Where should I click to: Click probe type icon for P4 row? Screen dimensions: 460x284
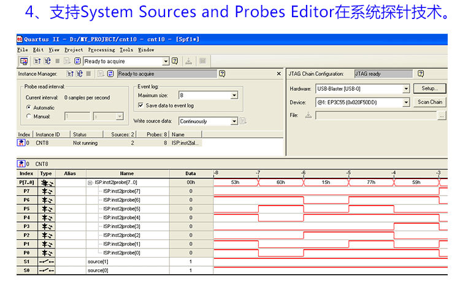(47, 218)
